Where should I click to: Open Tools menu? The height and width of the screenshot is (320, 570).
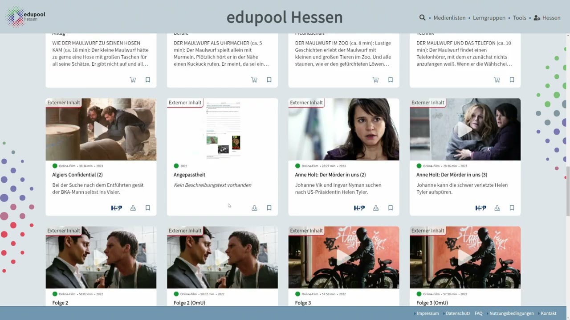coord(520,18)
